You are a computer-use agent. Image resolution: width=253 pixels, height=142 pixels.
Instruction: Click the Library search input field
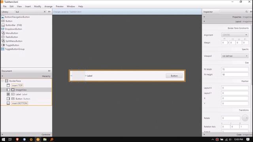pos(29,12)
